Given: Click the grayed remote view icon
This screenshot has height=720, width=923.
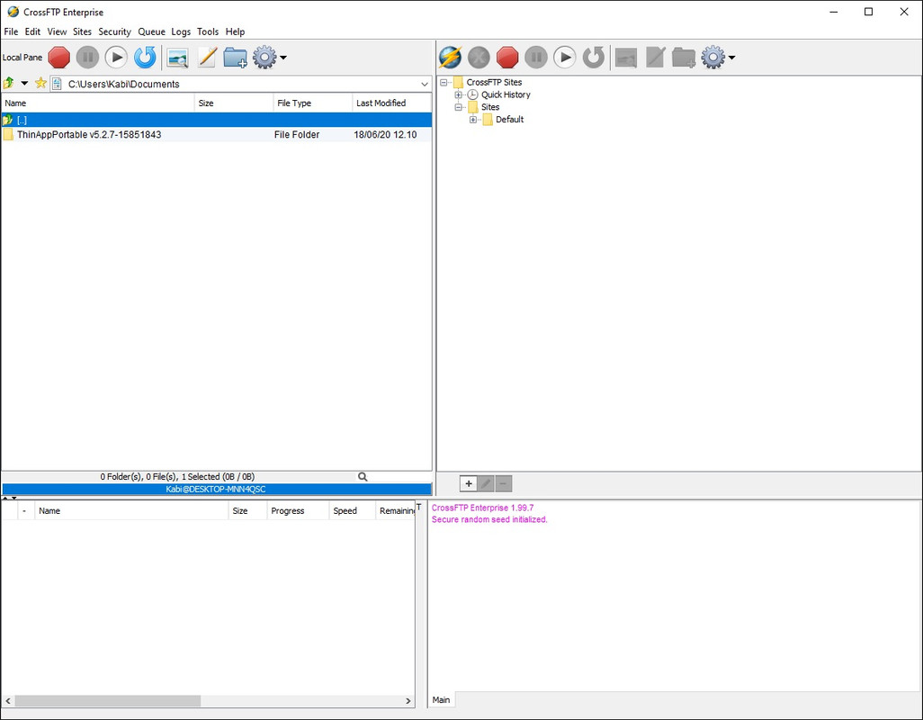Looking at the screenshot, I should point(626,58).
